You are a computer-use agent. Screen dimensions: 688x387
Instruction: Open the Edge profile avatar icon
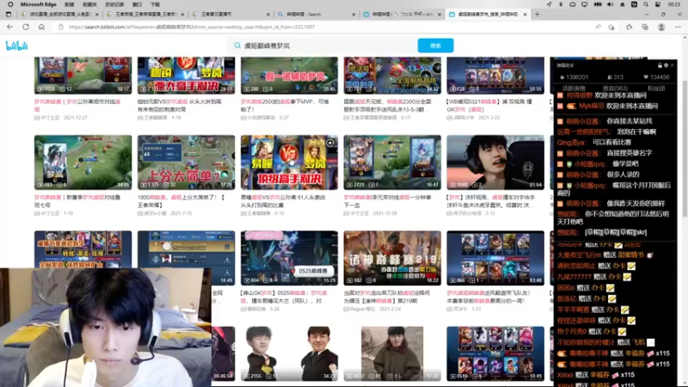[661, 27]
